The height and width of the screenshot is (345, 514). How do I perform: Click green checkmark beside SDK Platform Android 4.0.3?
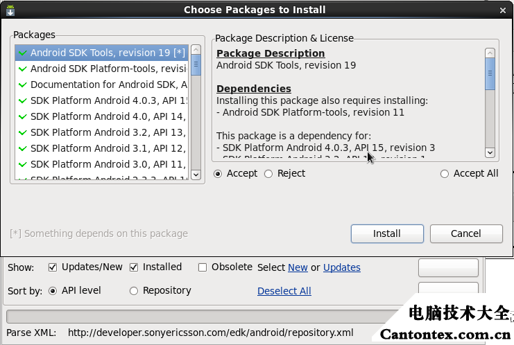[23, 100]
